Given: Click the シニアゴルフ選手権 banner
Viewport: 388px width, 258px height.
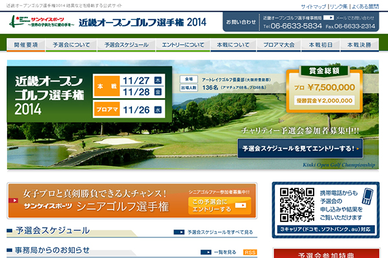Looking at the screenshot, I should tap(132, 201).
